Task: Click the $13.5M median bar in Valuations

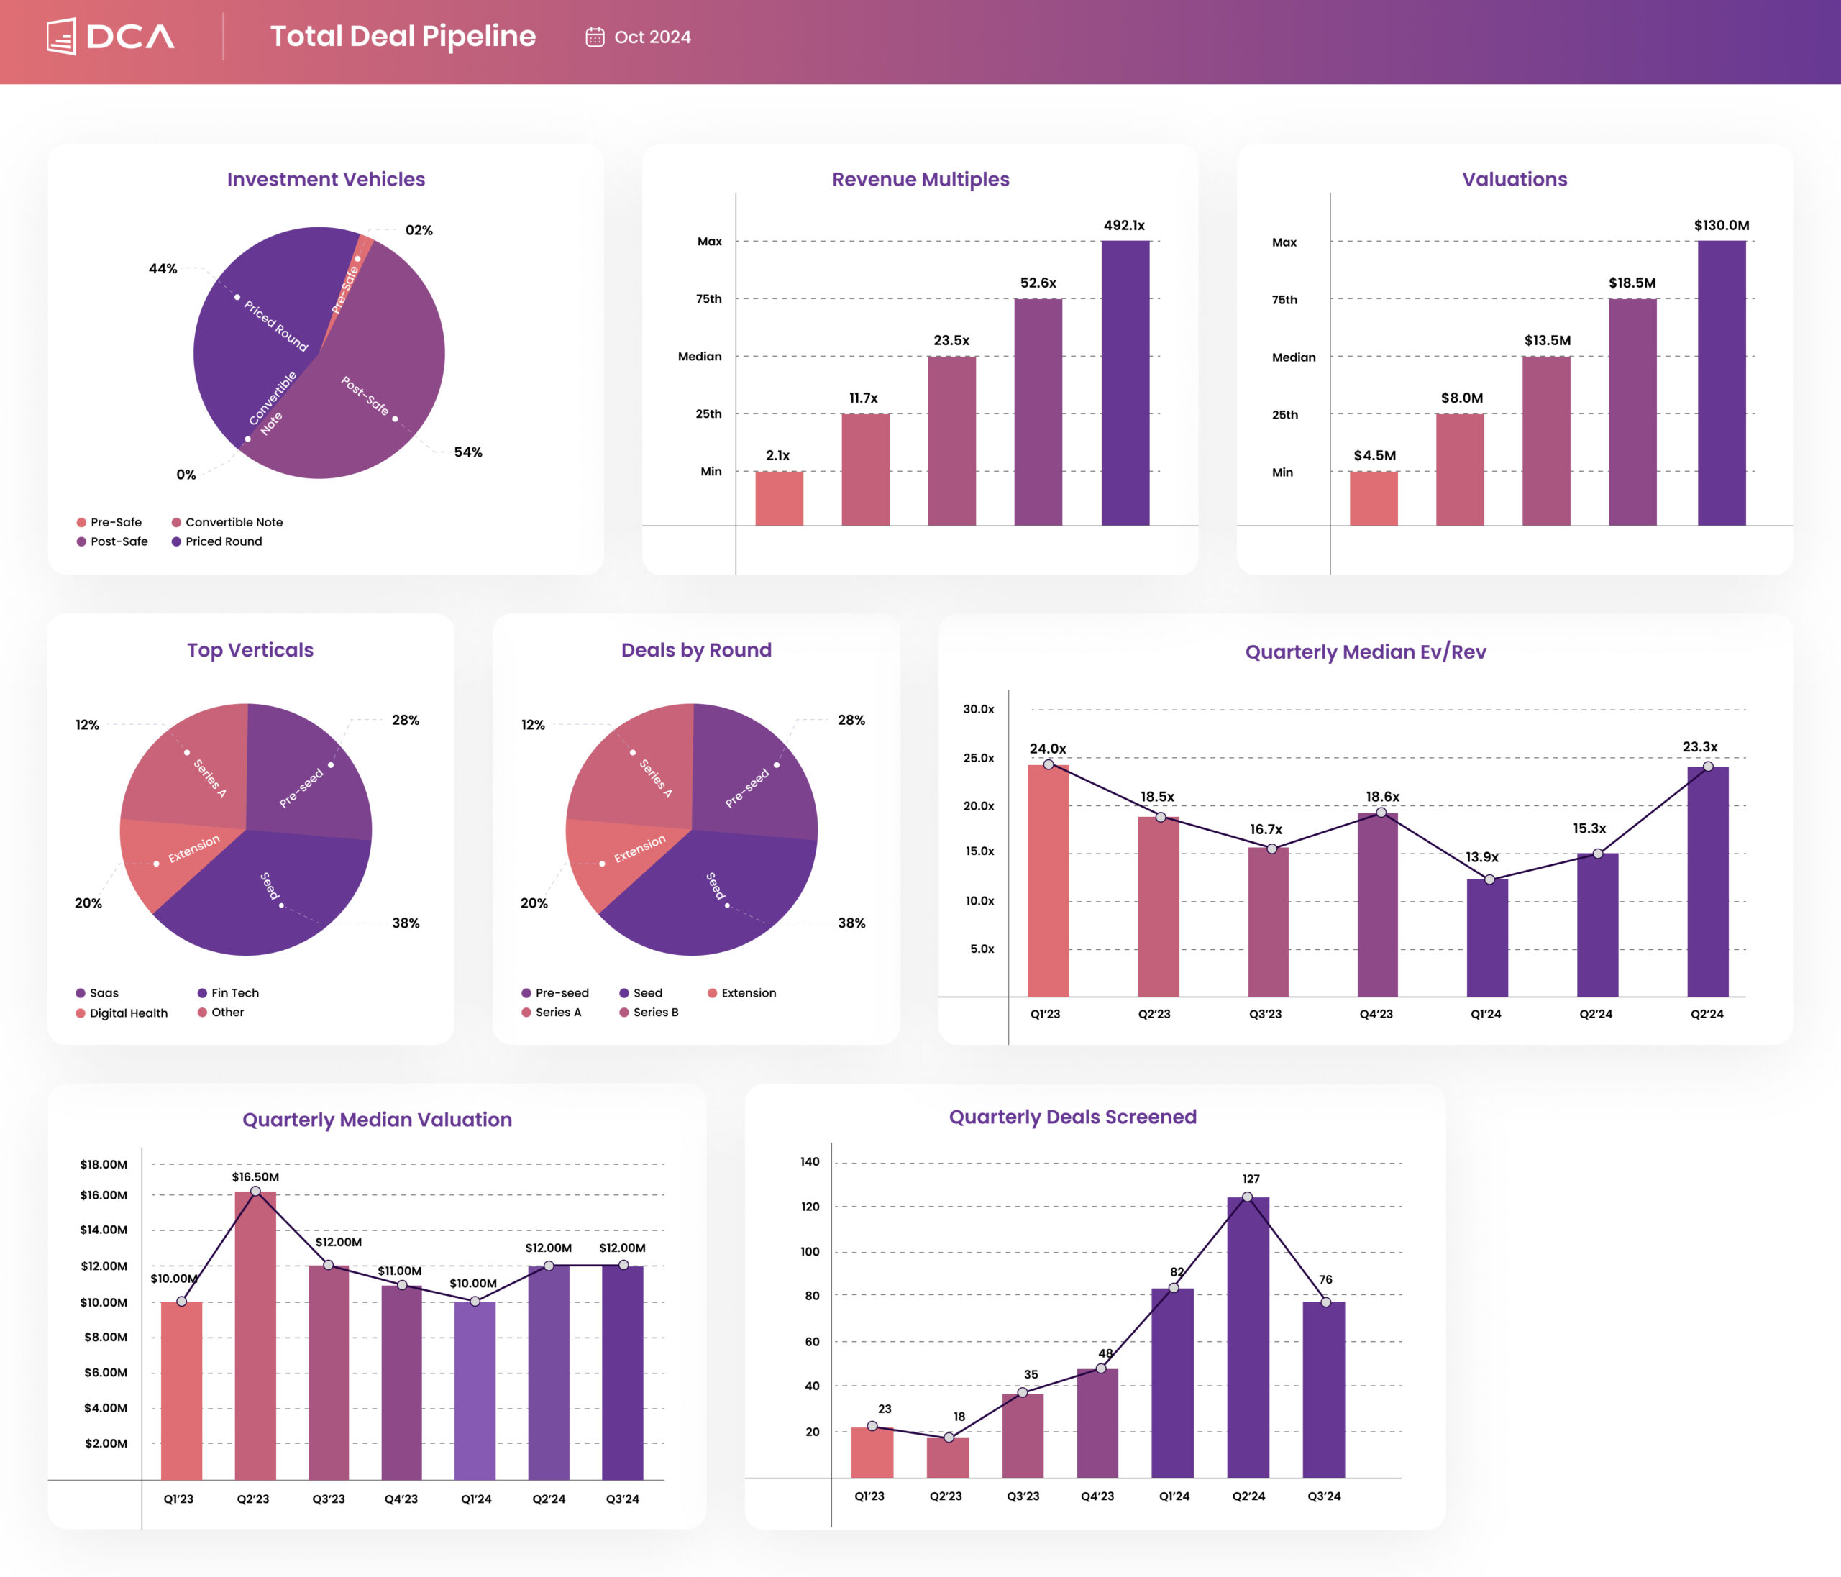Action: point(1546,441)
